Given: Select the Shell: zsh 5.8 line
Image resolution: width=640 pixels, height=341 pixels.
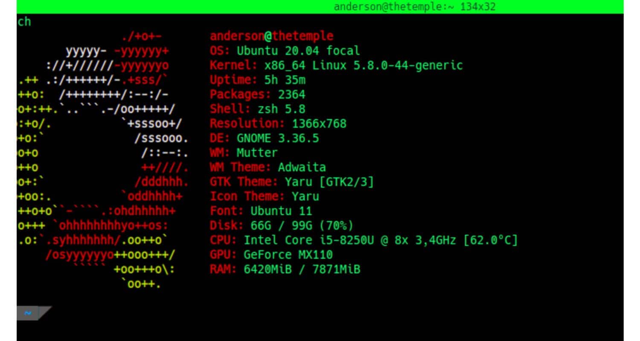Looking at the screenshot, I should (258, 109).
